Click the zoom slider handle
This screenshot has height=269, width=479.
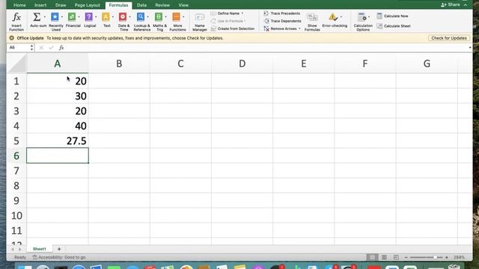435,257
